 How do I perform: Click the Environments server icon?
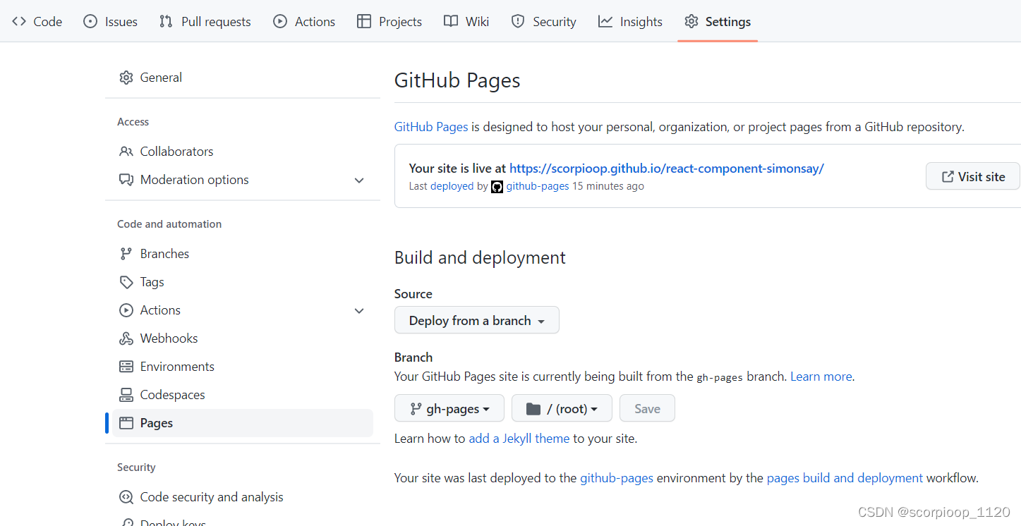coord(126,366)
